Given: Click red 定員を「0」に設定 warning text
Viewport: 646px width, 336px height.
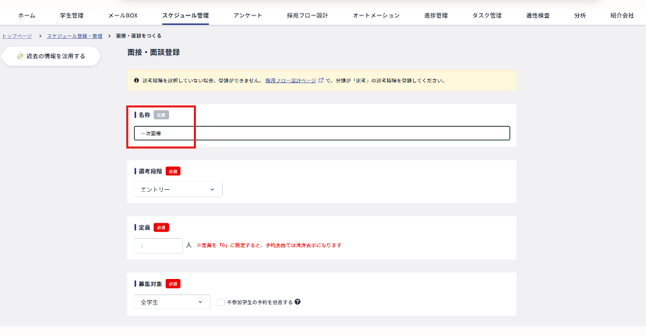Looking at the screenshot, I should click(269, 245).
